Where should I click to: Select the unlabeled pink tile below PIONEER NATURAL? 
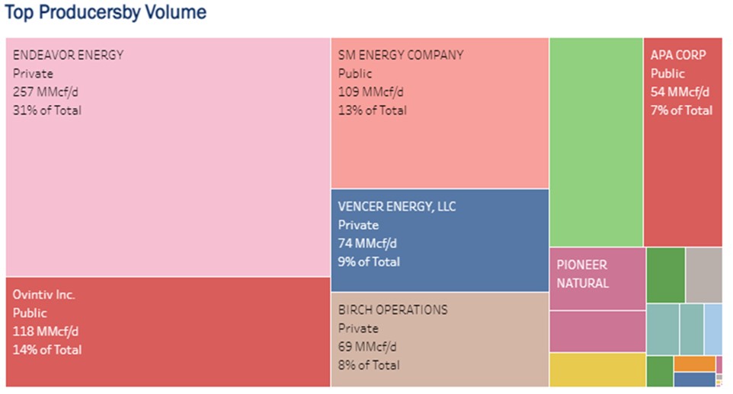[597, 331]
